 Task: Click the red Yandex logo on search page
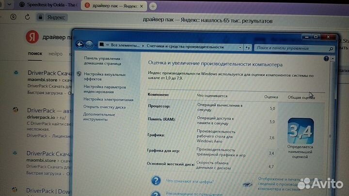pyautogui.click(x=32, y=37)
